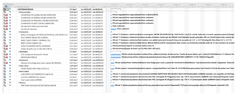This screenshot has width=237, height=95.
Task: Click 'mar 03/01/23' finish date of Falso techo
Action: click(x=98, y=66)
